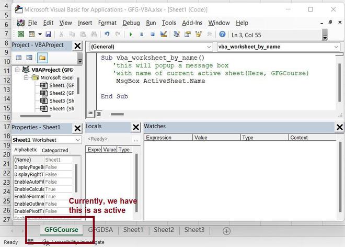Switch to the Alphabetic properties tab
Screen dimensions: 345x247
[26, 150]
